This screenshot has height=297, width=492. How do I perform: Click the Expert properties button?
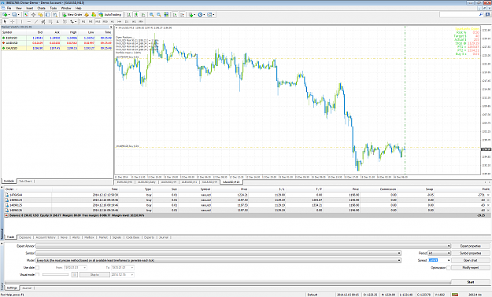click(470, 246)
